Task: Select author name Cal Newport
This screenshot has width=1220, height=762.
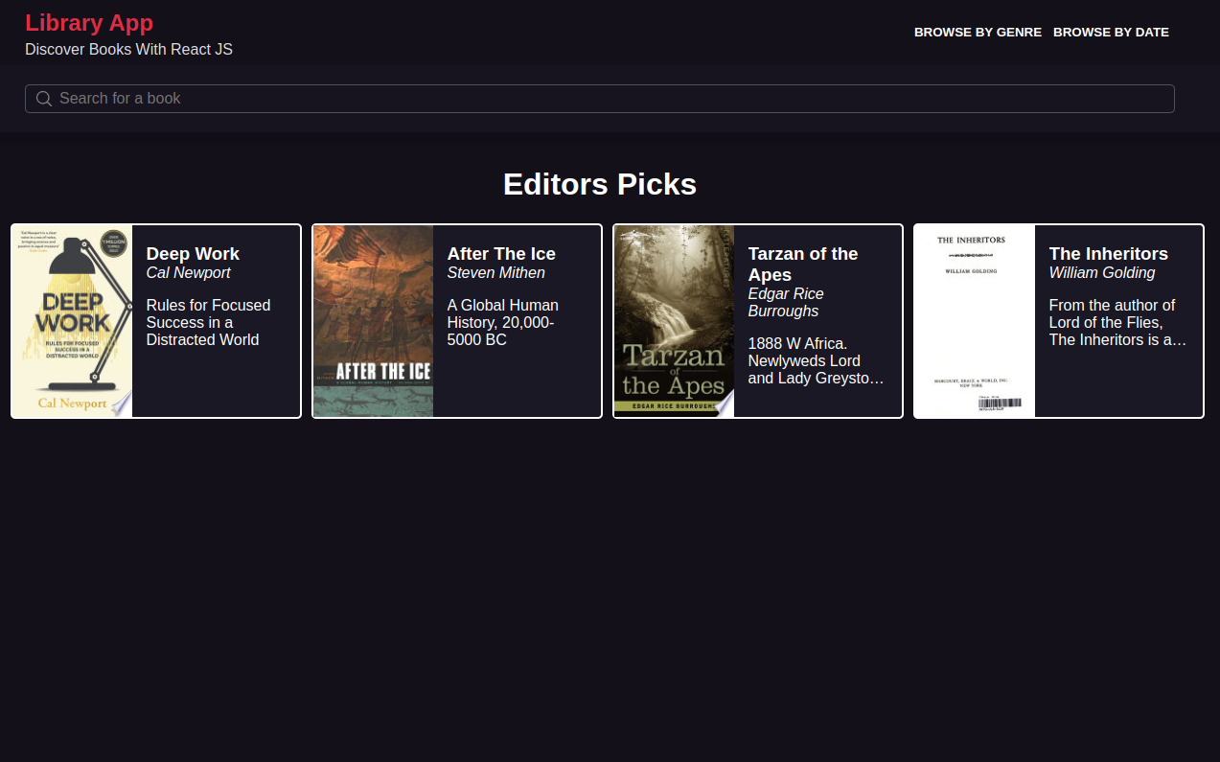Action: (189, 273)
